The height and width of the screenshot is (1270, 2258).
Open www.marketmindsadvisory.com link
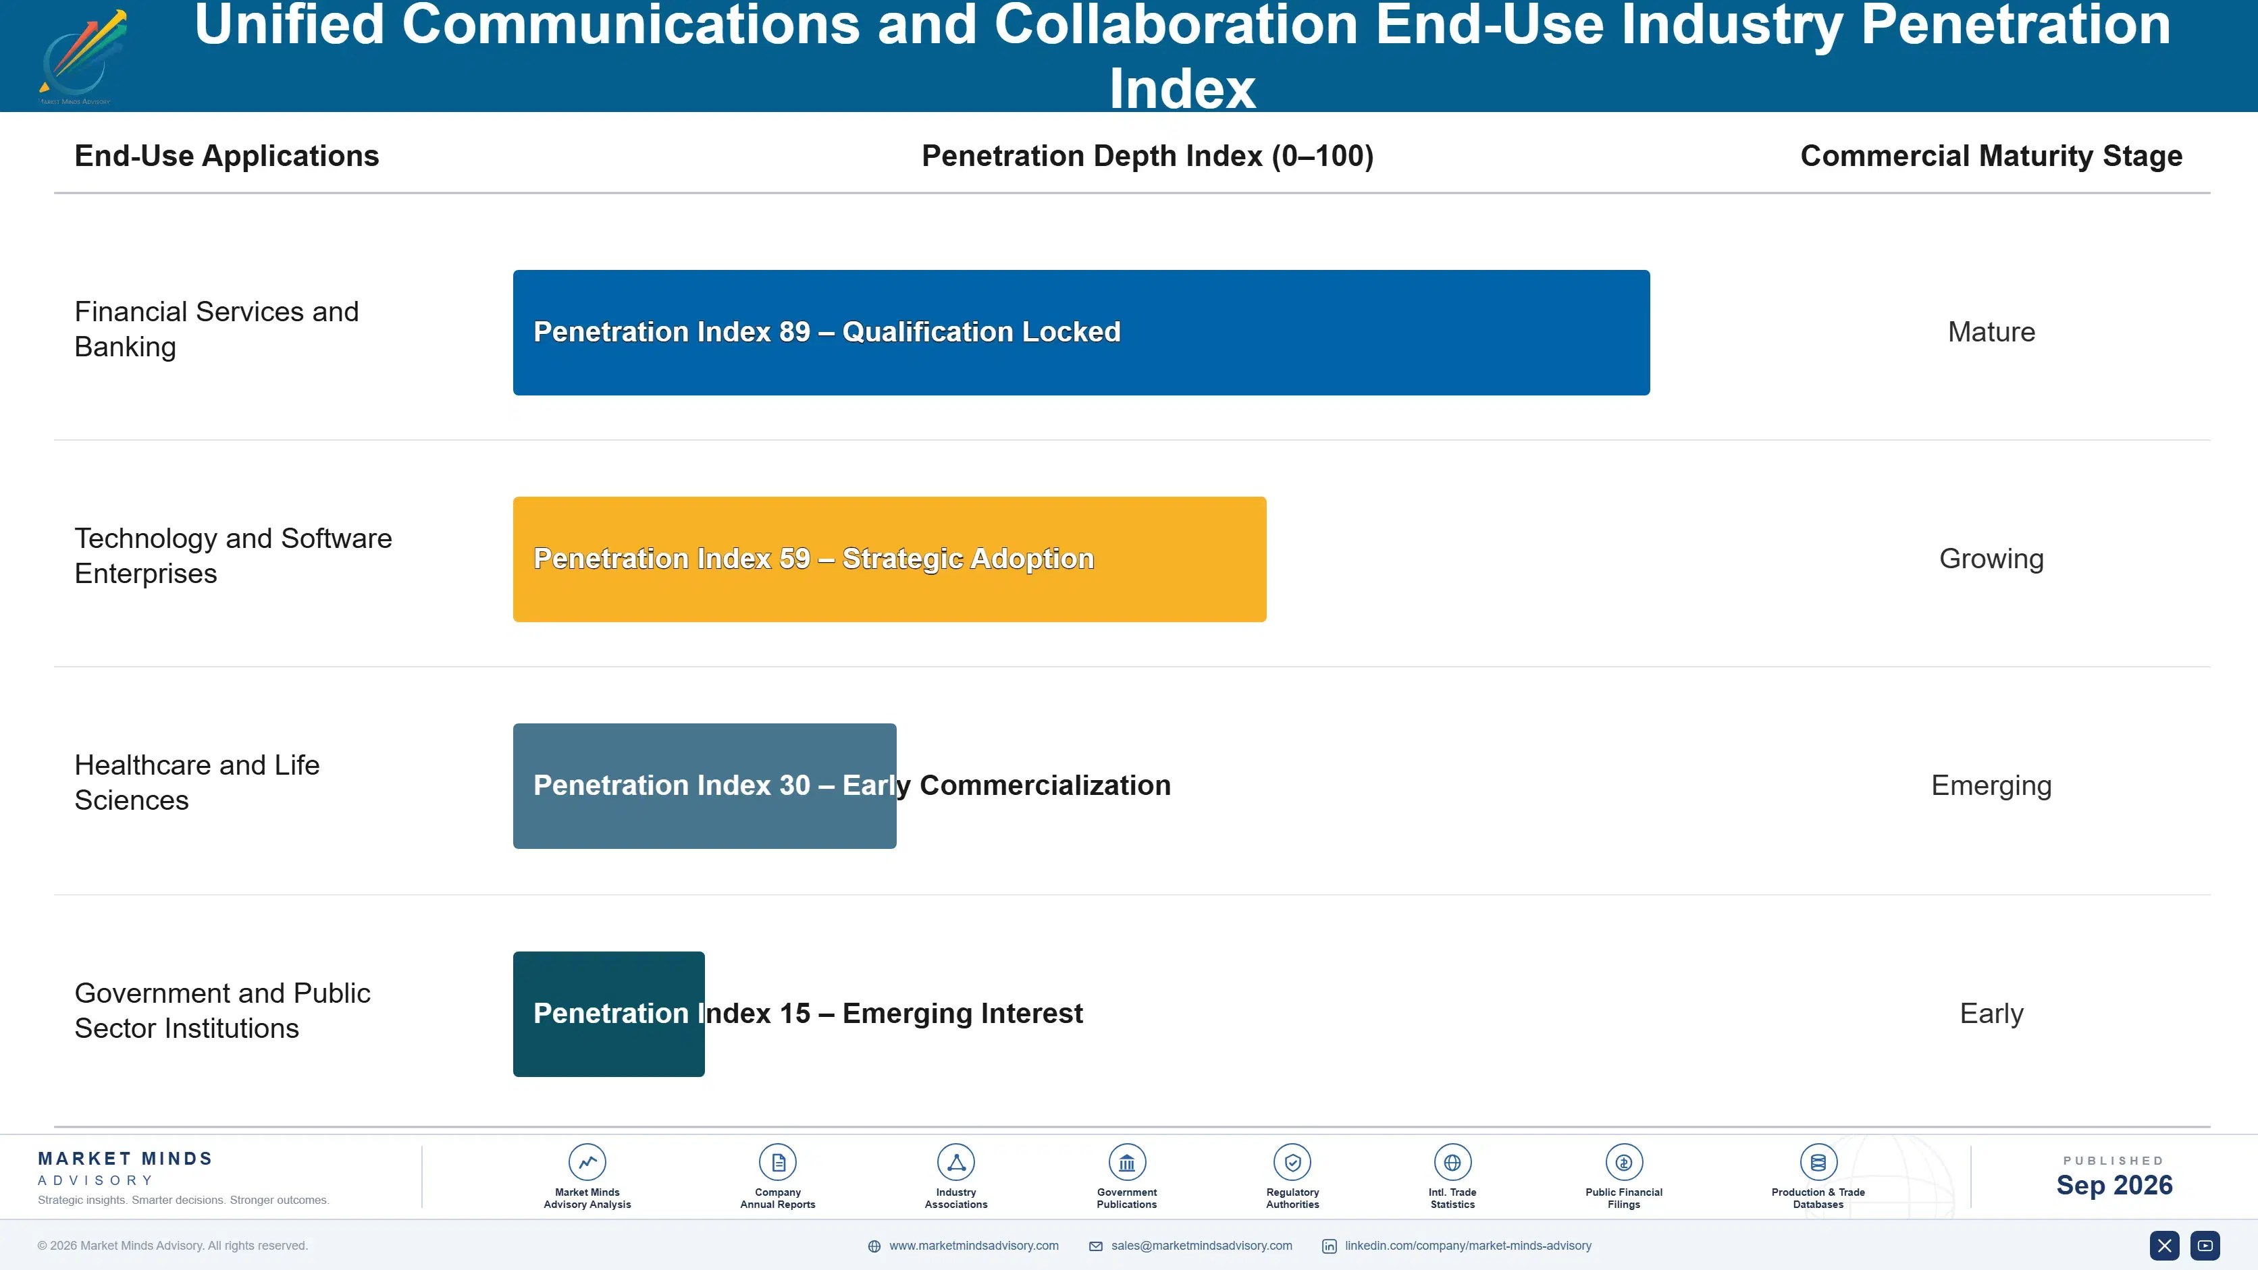click(974, 1246)
